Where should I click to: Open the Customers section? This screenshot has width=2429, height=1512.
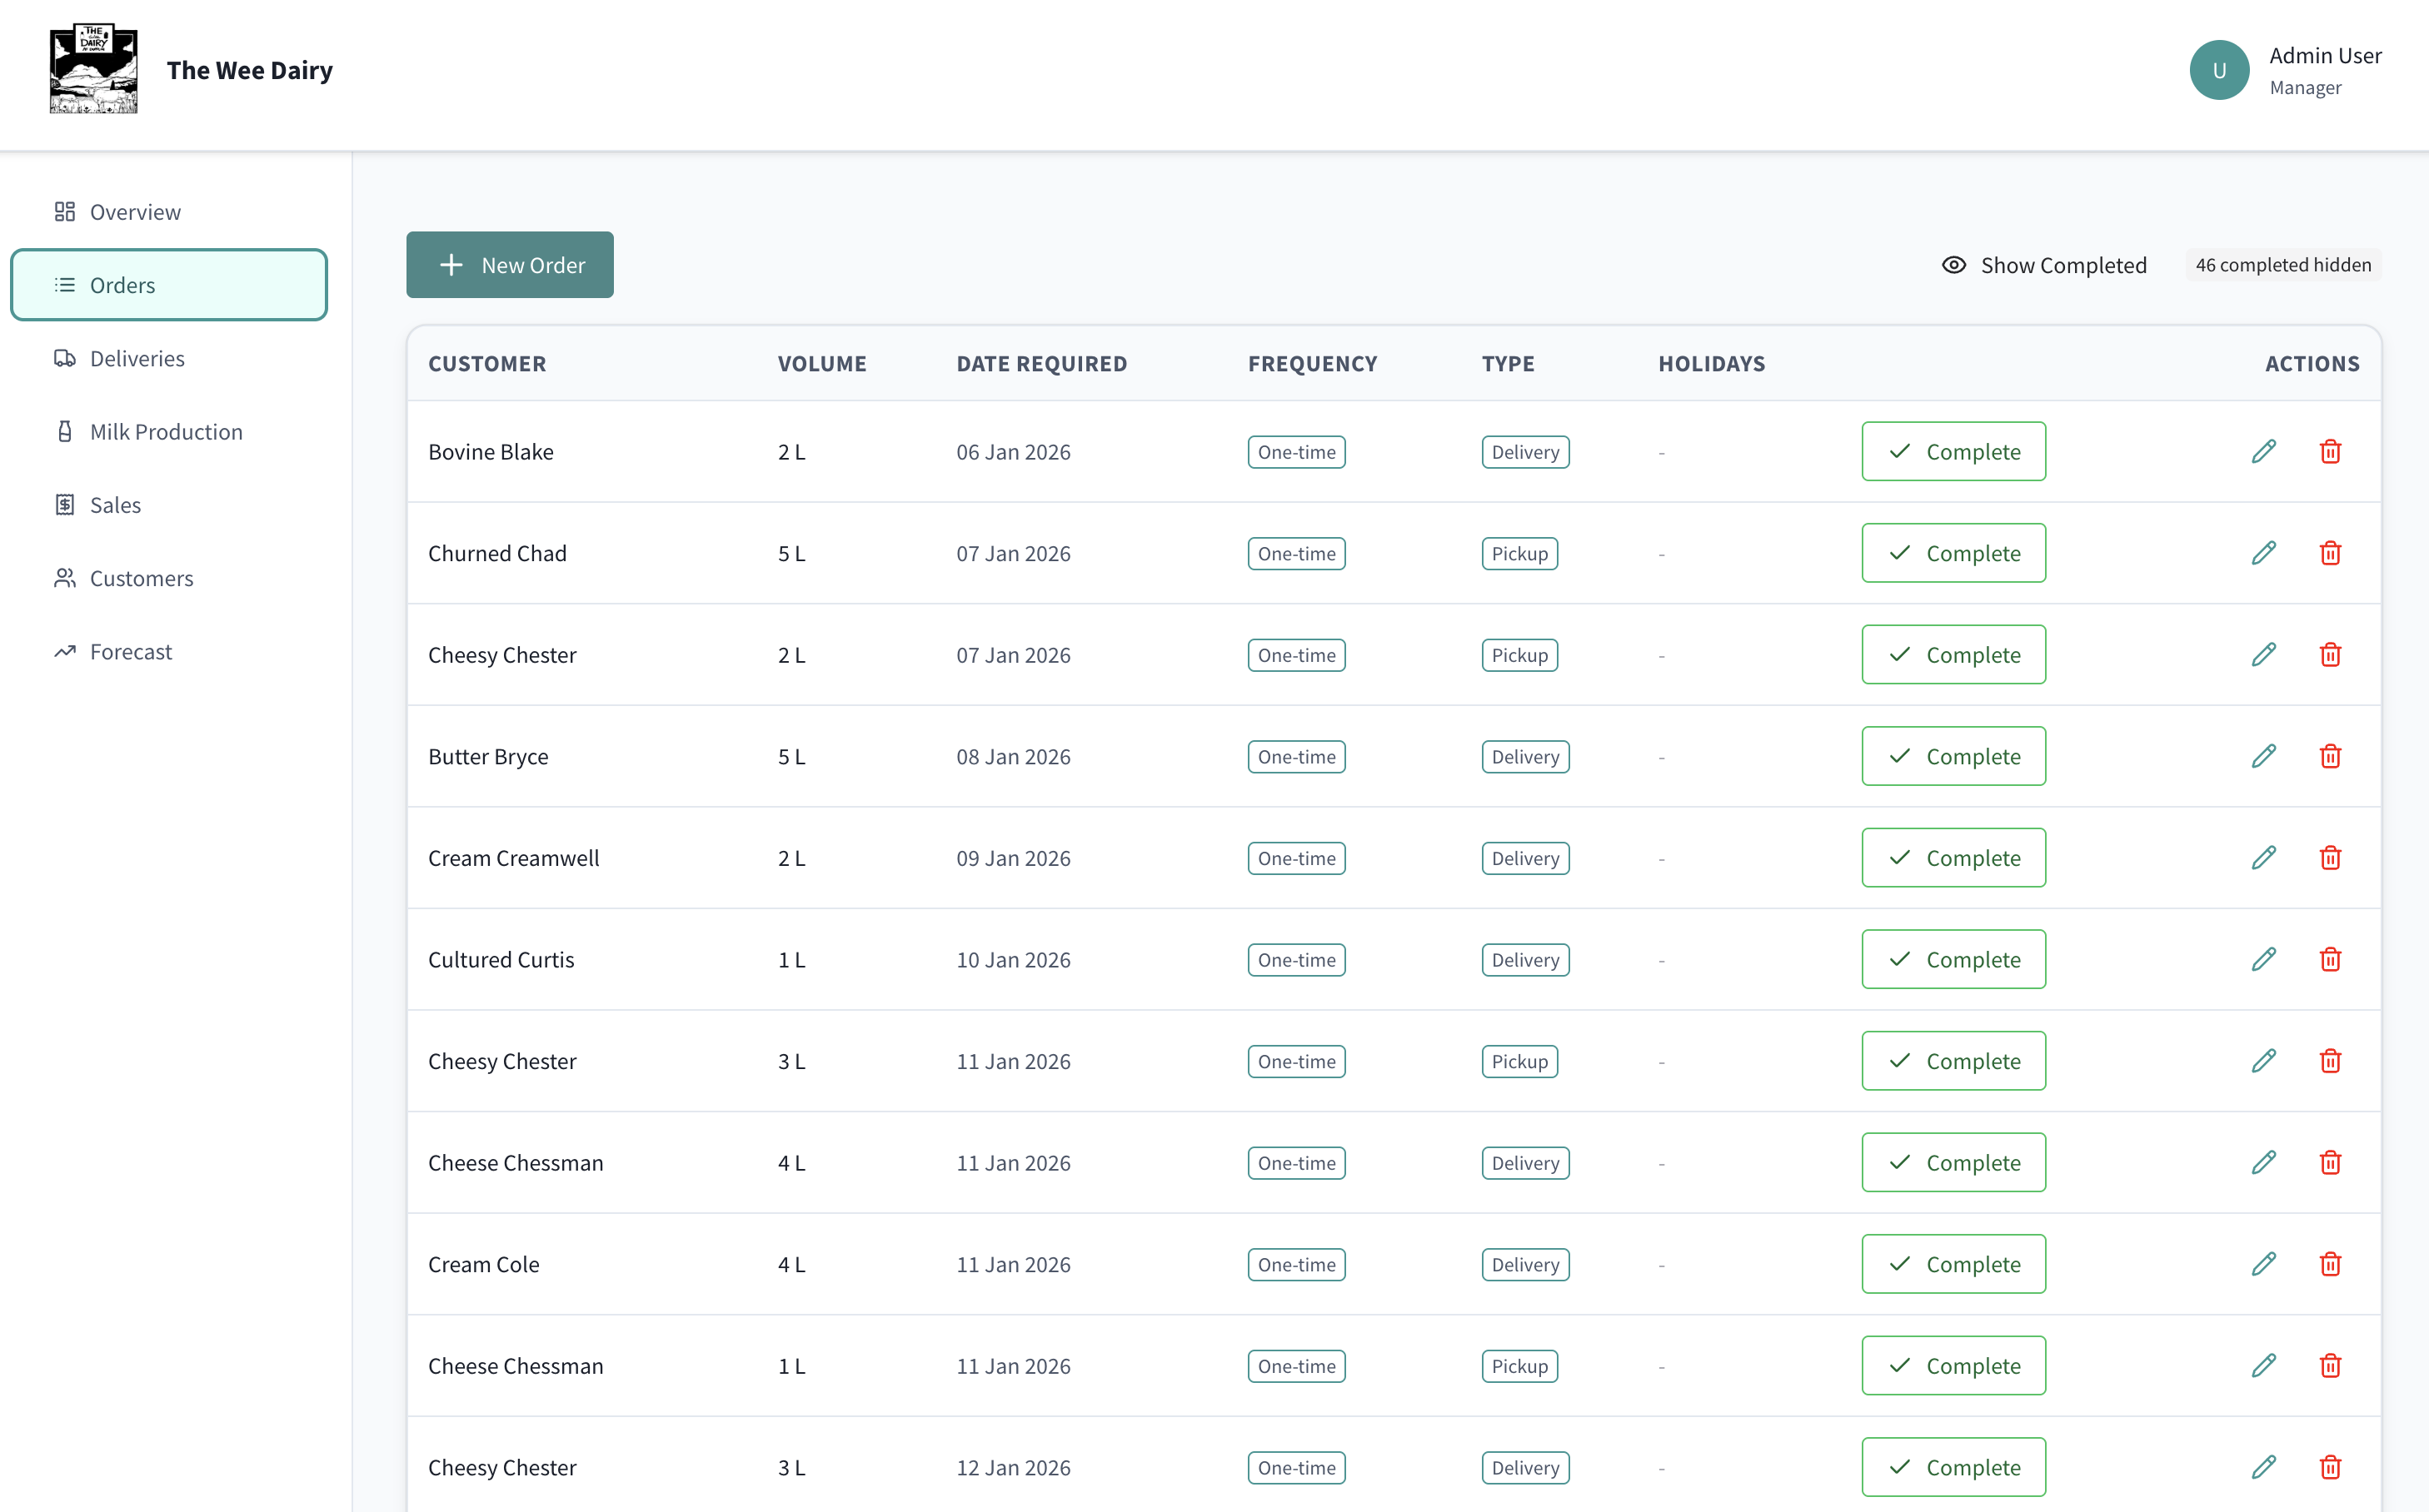tap(141, 578)
